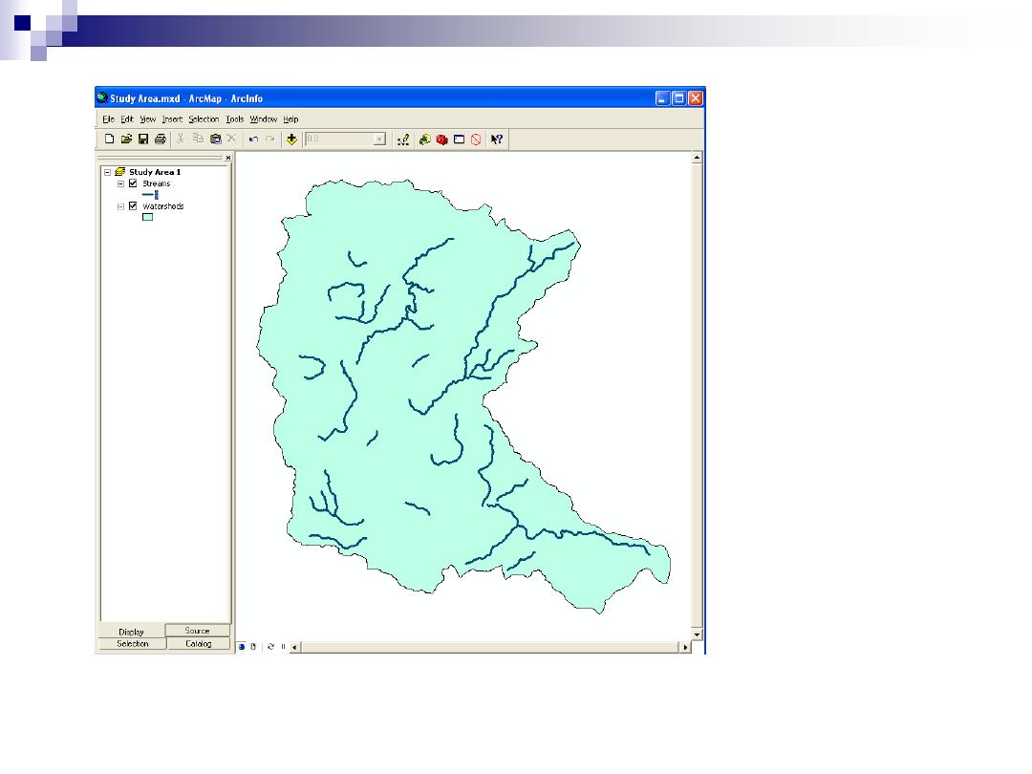Image resolution: width=1032 pixels, height=774 pixels.
Task: Open the File menu
Action: pyautogui.click(x=109, y=119)
